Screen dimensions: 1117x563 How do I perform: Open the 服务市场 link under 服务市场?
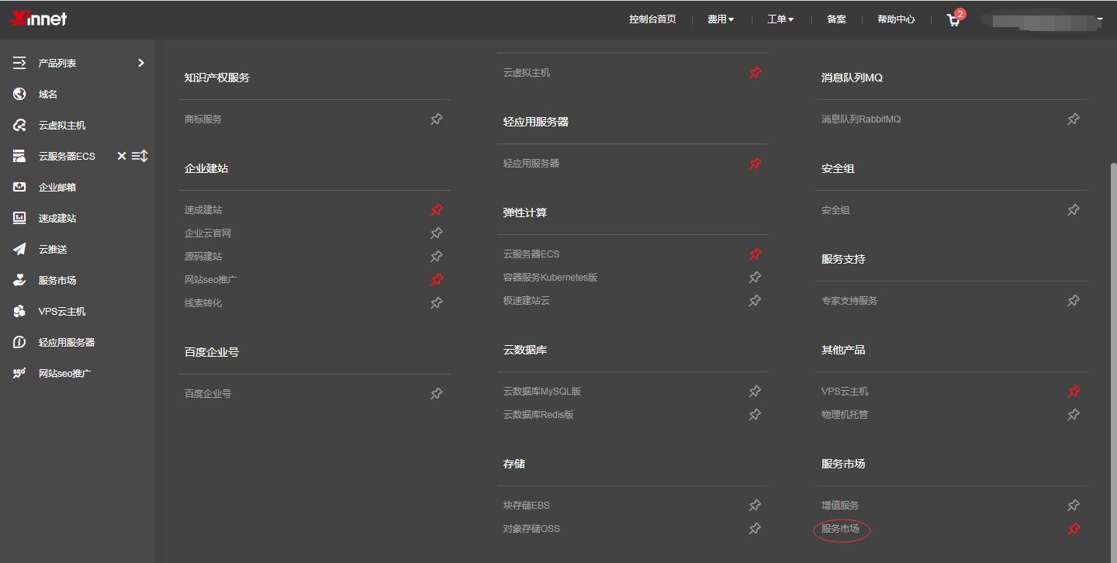pyautogui.click(x=840, y=529)
